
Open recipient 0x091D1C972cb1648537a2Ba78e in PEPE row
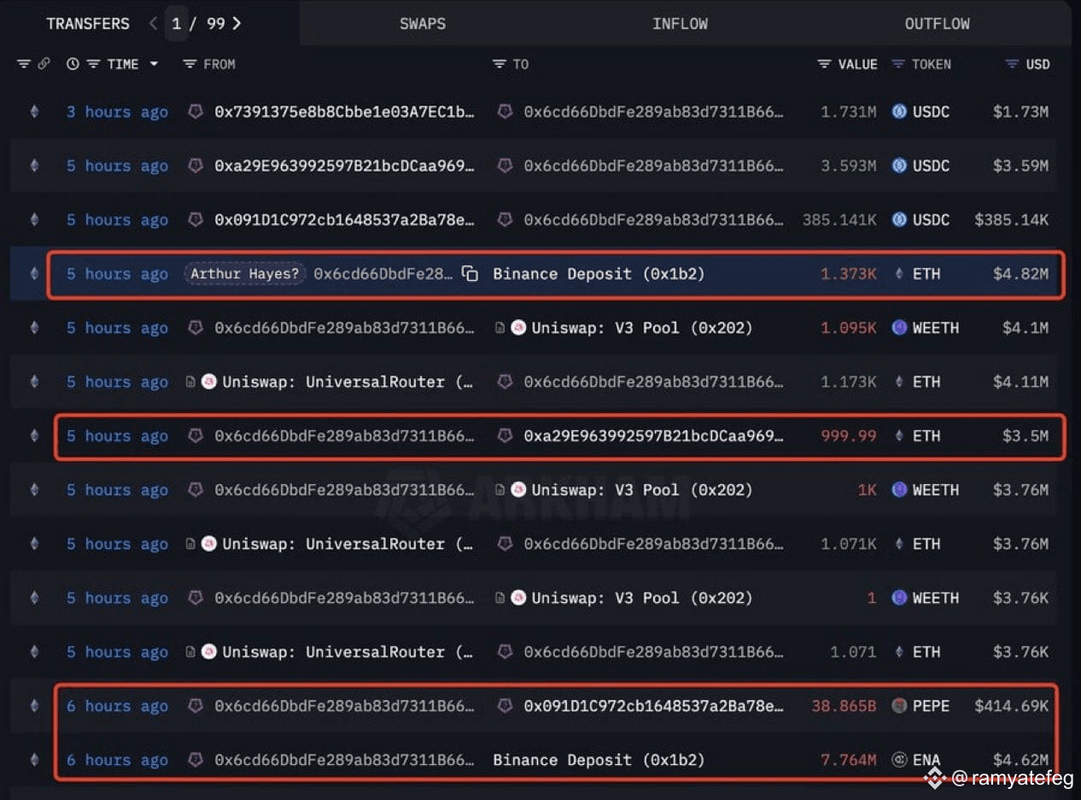[653, 706]
